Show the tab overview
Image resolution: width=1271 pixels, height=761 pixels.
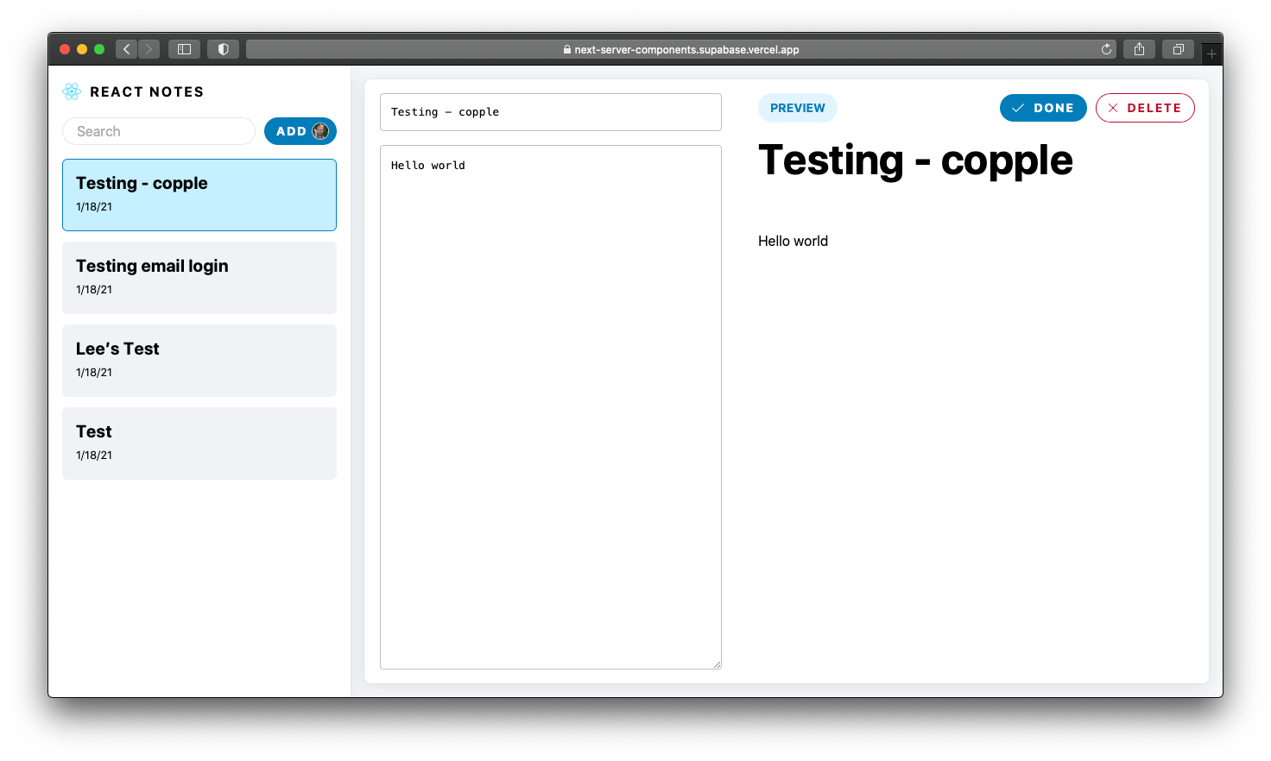[1178, 49]
